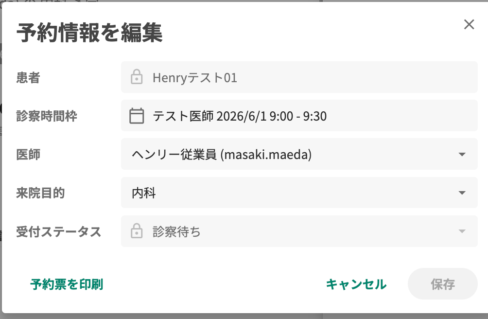The width and height of the screenshot is (488, 319).
Task: Select the Henryテスト01 patient field
Action: (299, 77)
